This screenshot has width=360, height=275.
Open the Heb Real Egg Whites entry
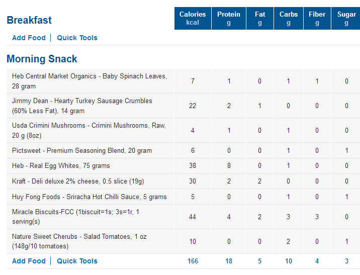point(61,166)
